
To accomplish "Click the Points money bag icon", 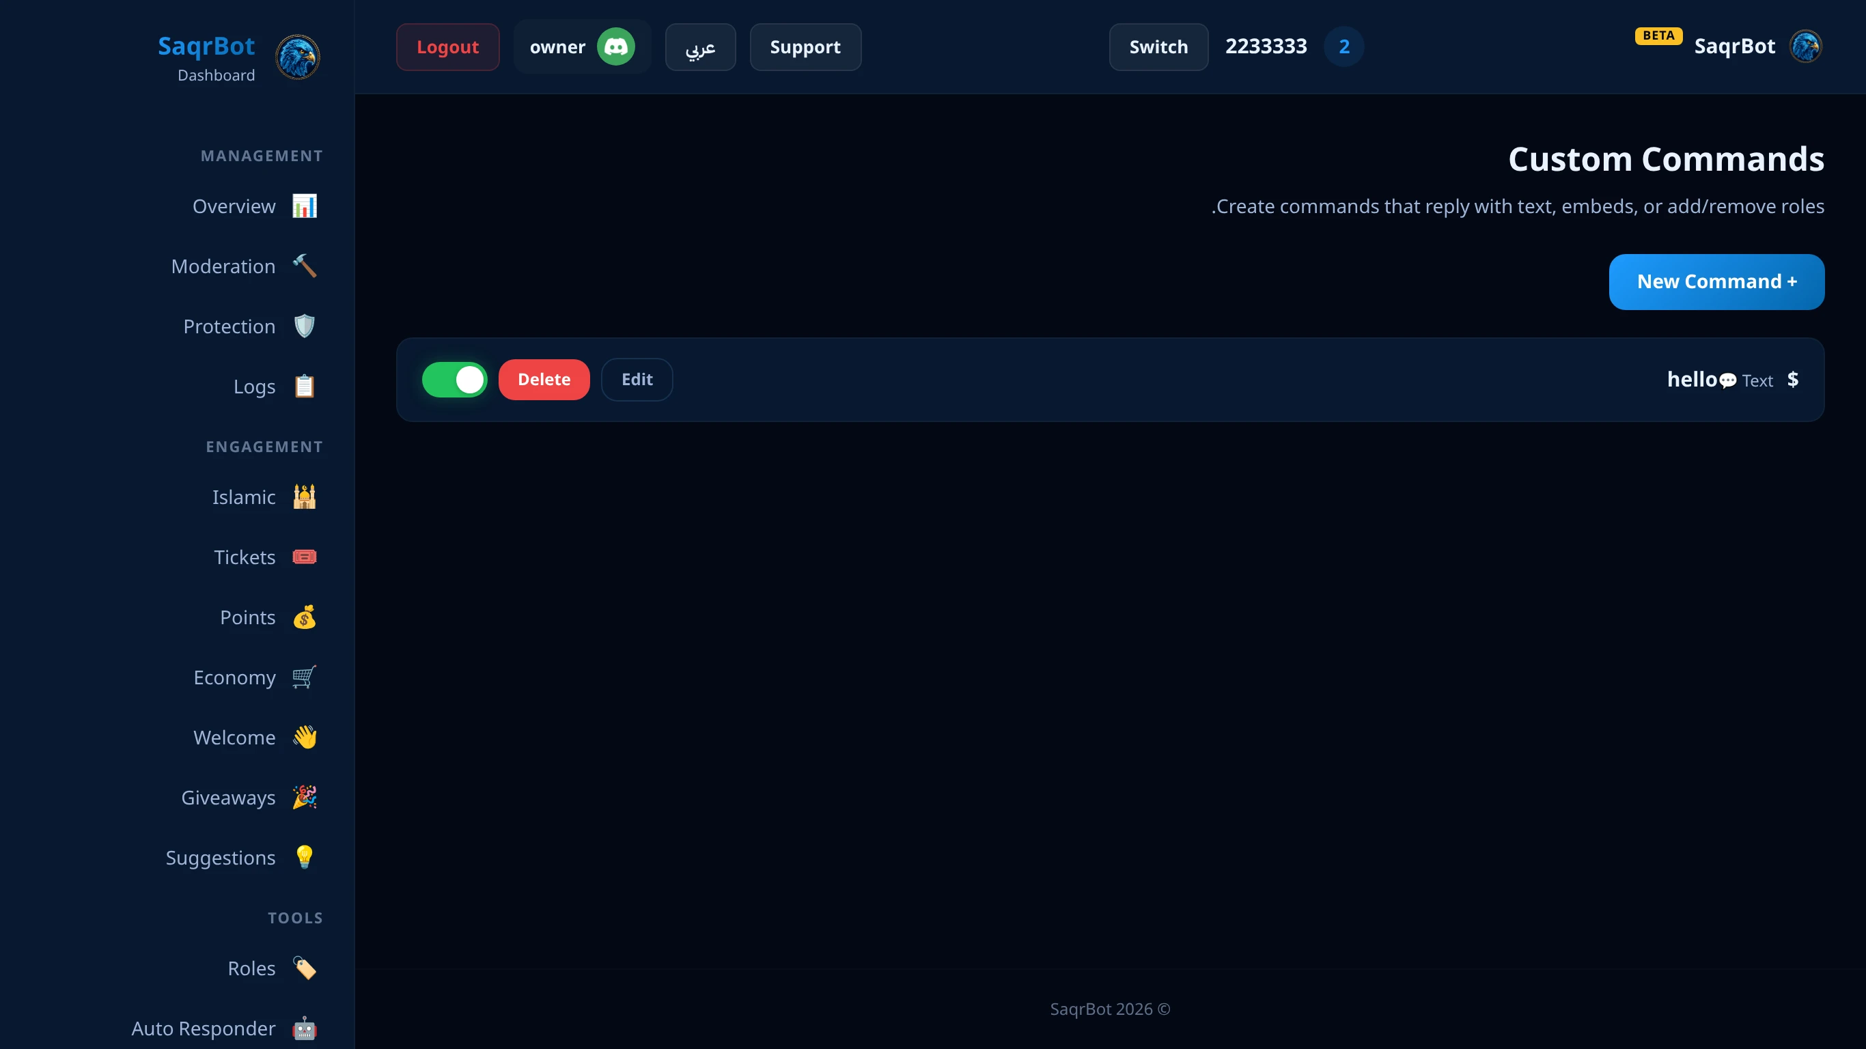I will click(x=304, y=617).
